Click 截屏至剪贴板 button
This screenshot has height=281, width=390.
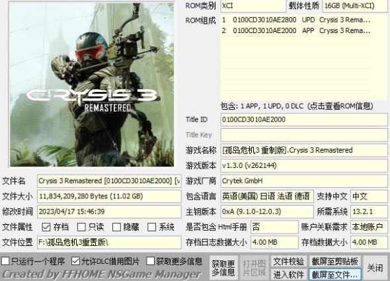335,261
